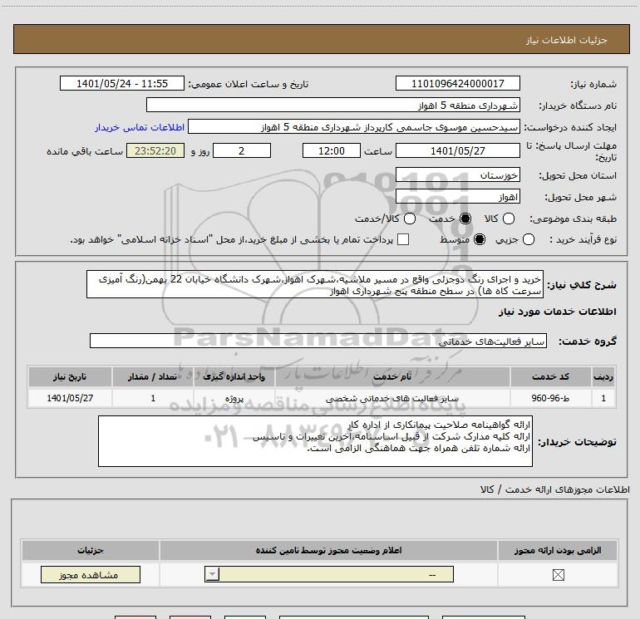Viewport: 640px width, 619px height.
Task: Click the واحد اندازه گیری column header
Action: [x=234, y=376]
